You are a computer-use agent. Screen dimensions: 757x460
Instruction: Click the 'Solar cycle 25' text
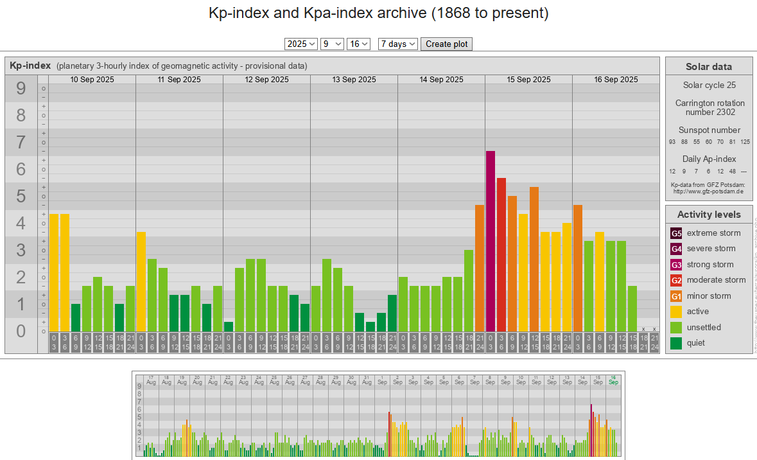(x=709, y=85)
